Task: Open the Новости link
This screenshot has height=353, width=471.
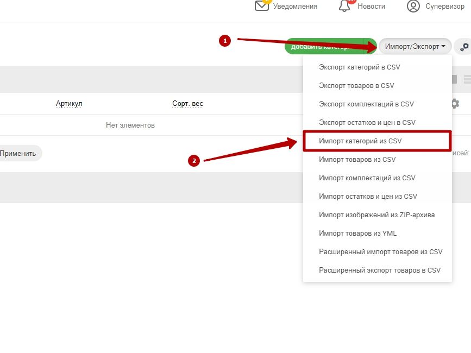Action: (x=371, y=7)
